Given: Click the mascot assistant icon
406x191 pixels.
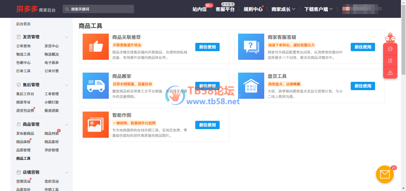Looking at the screenshot, I should coord(390,38).
